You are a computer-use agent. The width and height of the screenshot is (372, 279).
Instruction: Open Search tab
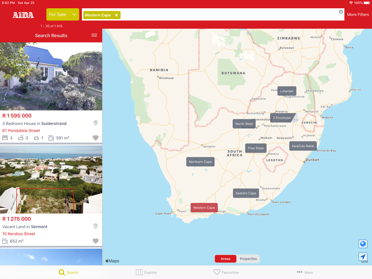click(x=68, y=272)
